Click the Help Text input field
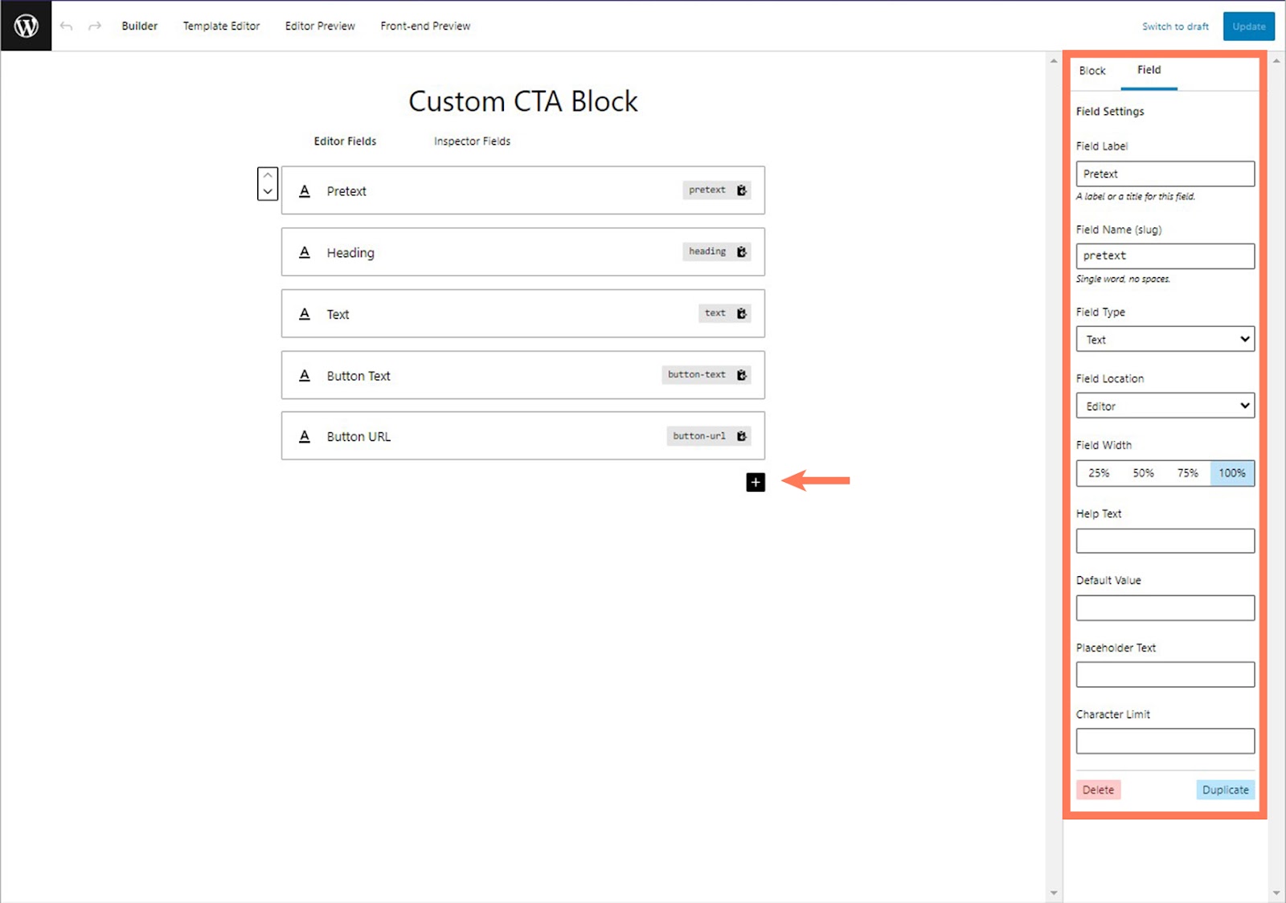Screen dimensions: 1286x903 1165,541
